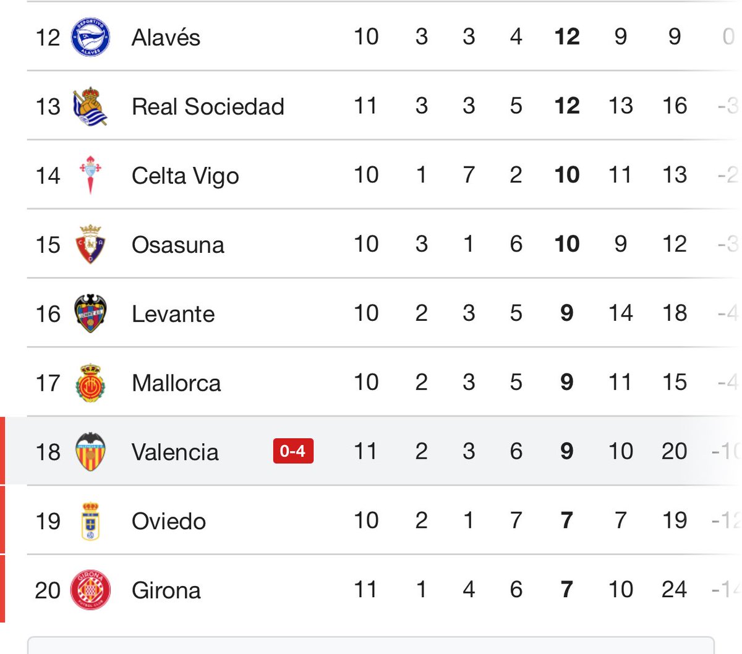Tap the panel below the Girona row
The width and height of the screenshot is (742, 654).
click(371, 645)
